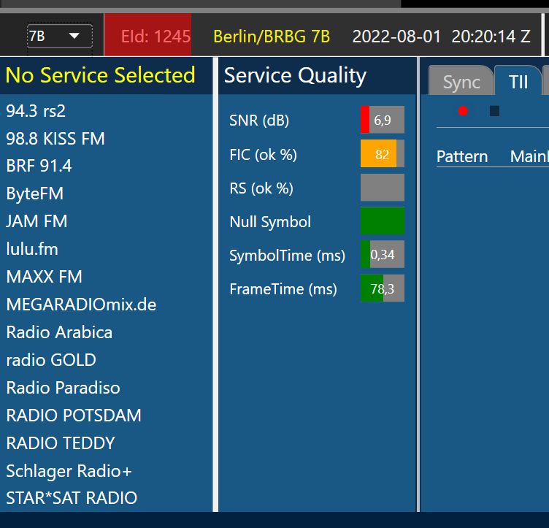The width and height of the screenshot is (549, 528).
Task: Select BRF 91.4 station
Action: (39, 167)
